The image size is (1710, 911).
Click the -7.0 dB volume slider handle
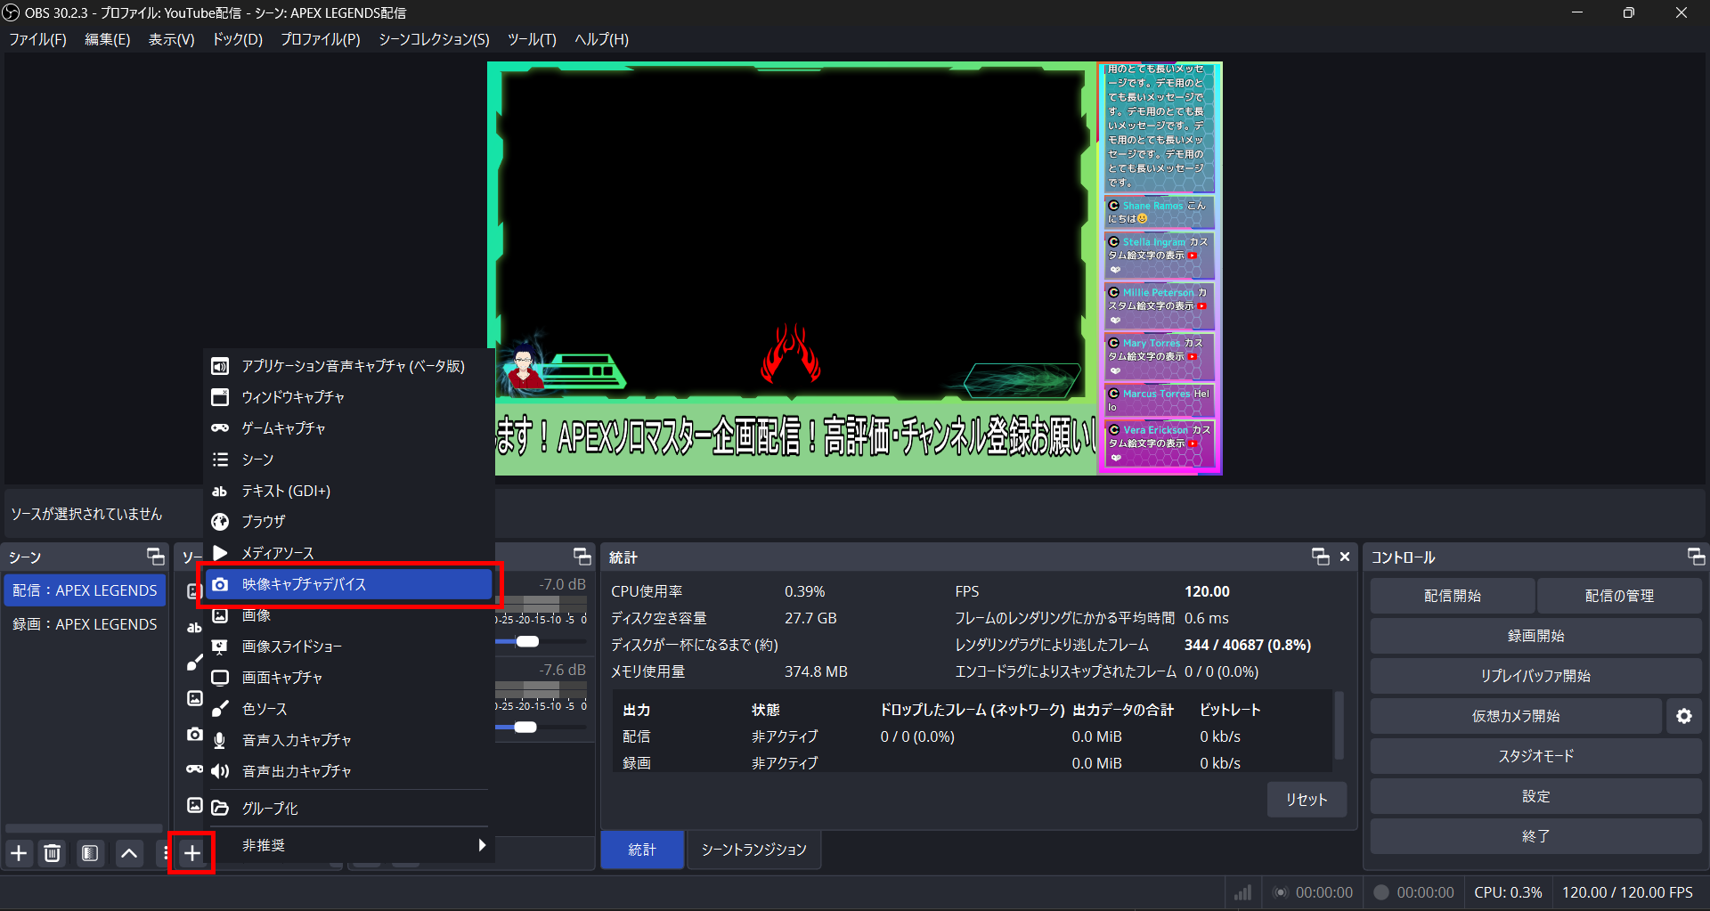526,641
